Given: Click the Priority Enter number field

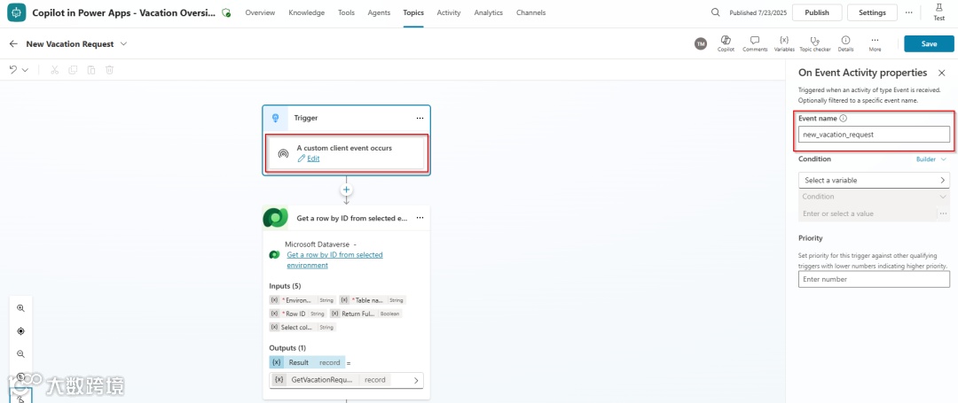Looking at the screenshot, I should pyautogui.click(x=874, y=279).
